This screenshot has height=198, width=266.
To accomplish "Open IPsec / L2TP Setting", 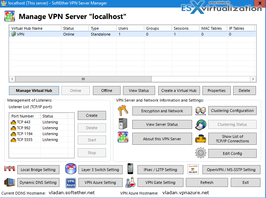I will point(160,170).
